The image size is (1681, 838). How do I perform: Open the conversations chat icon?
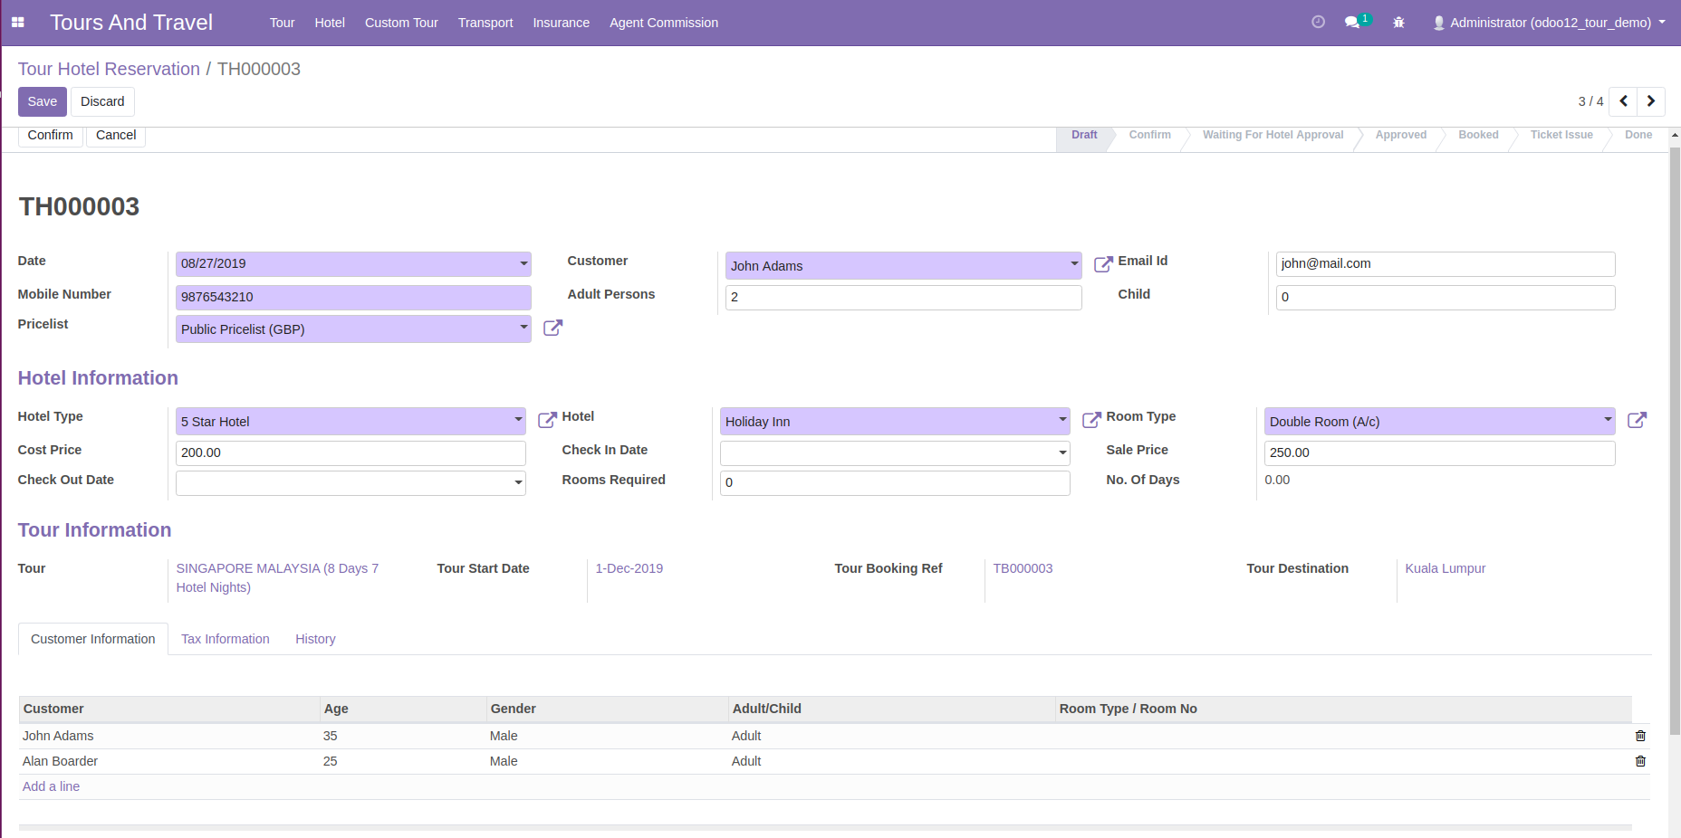pos(1352,23)
